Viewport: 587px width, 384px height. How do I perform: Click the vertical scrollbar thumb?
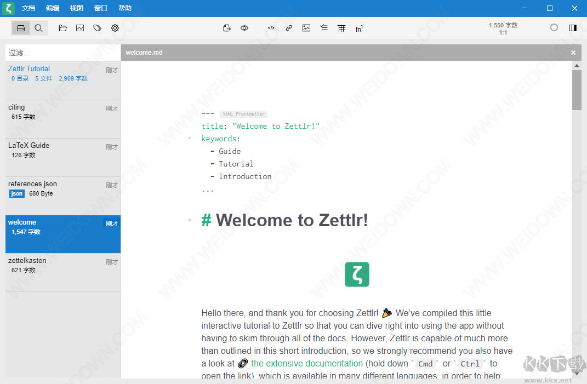(577, 90)
